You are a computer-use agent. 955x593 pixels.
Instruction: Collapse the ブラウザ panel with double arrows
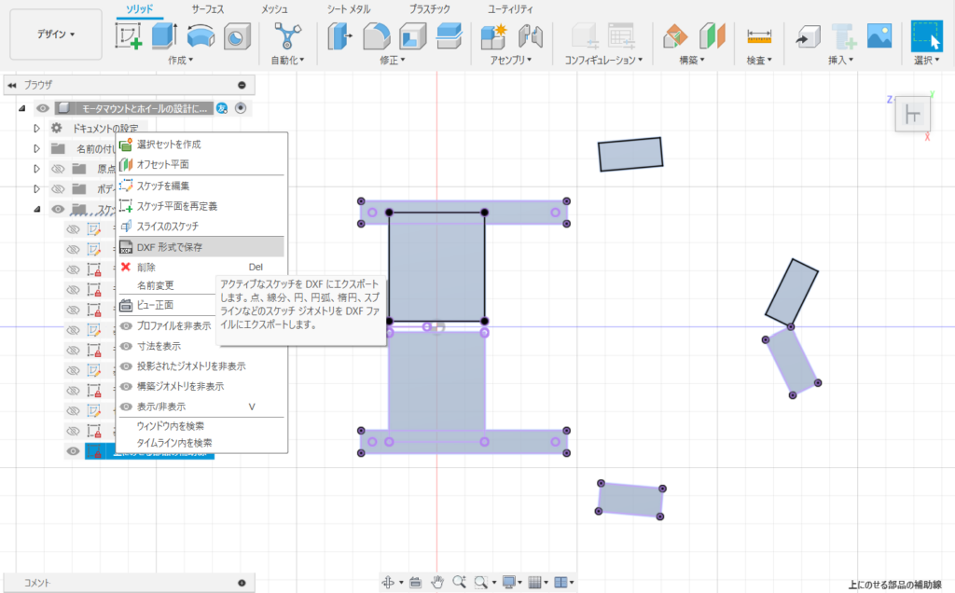pyautogui.click(x=12, y=85)
